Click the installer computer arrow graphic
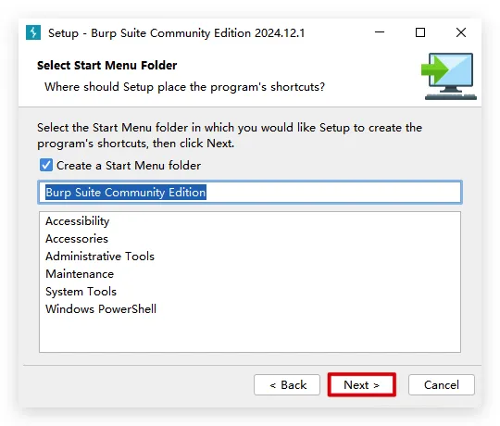 tap(449, 76)
